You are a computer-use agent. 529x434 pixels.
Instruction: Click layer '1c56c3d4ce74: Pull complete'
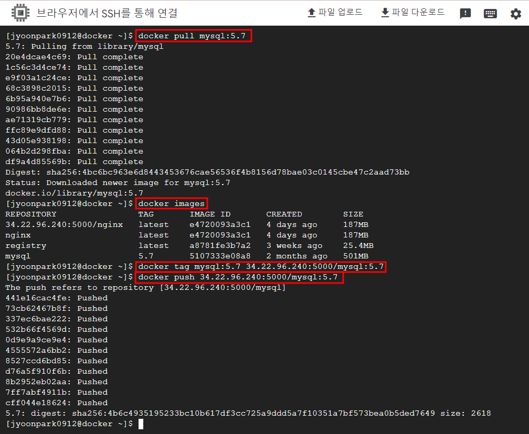click(74, 68)
